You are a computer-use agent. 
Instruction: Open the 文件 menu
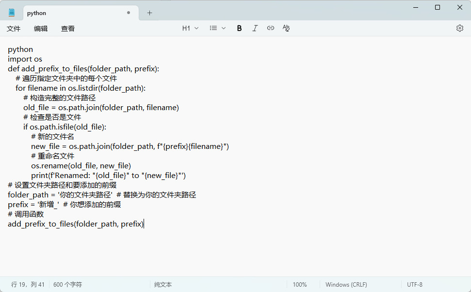14,29
